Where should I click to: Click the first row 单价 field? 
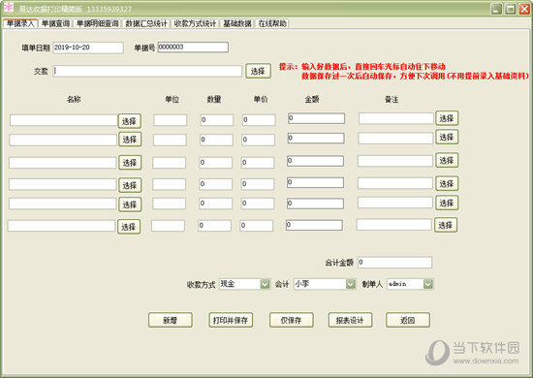[259, 120]
